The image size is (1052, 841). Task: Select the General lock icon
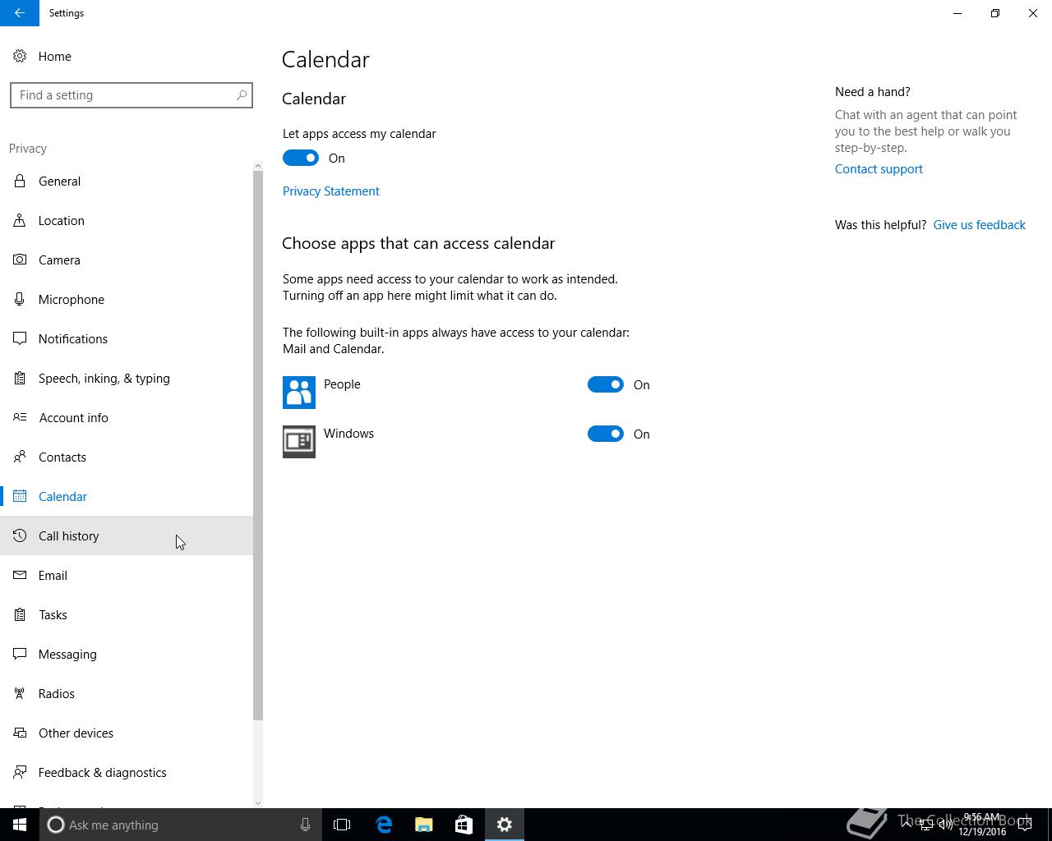(20, 181)
